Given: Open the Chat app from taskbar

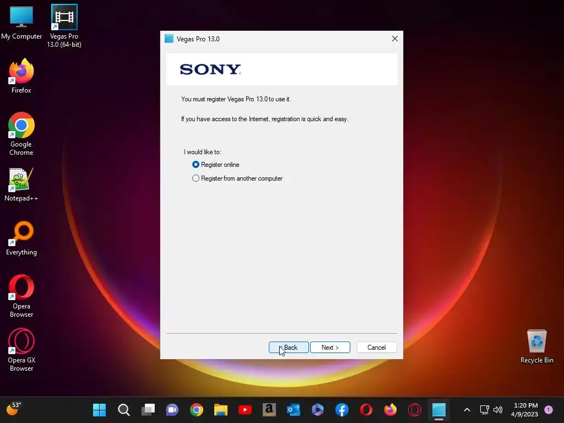Looking at the screenshot, I should [172, 410].
